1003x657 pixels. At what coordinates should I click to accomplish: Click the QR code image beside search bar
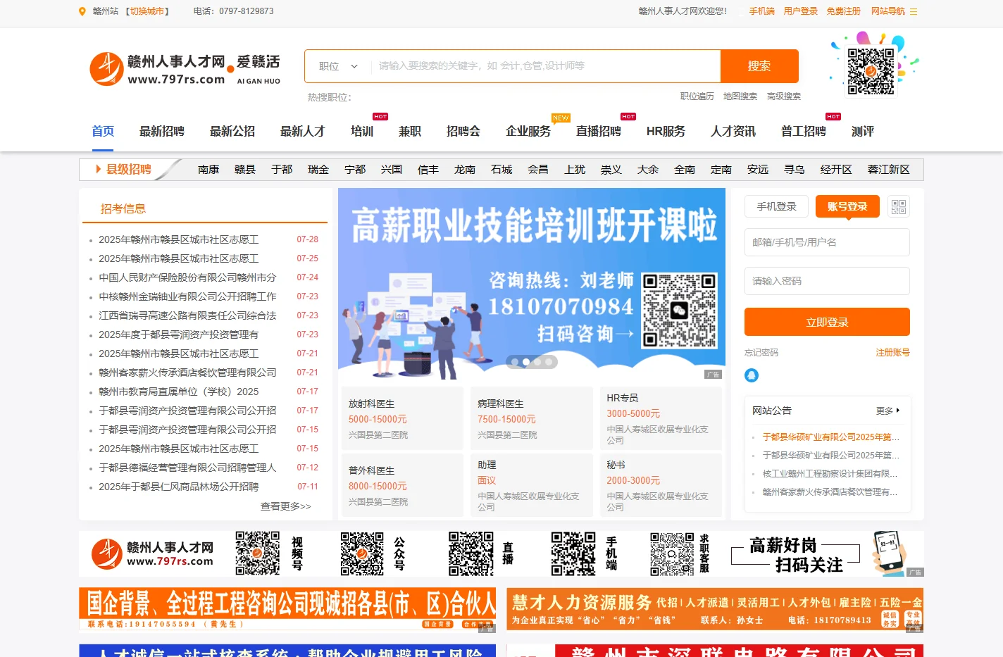click(871, 71)
